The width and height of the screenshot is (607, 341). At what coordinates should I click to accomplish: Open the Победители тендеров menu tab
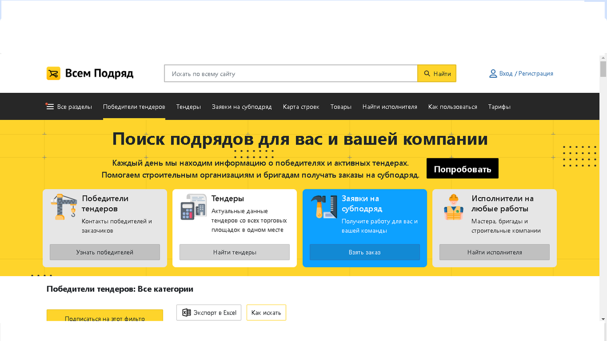[x=134, y=107]
